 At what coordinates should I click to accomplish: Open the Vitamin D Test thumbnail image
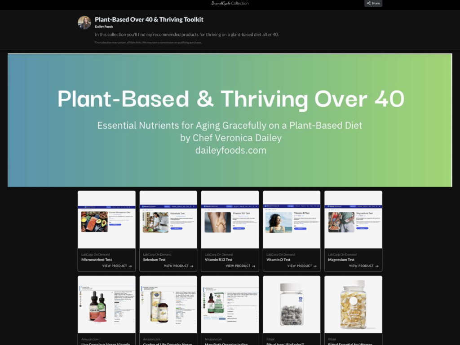pos(292,219)
